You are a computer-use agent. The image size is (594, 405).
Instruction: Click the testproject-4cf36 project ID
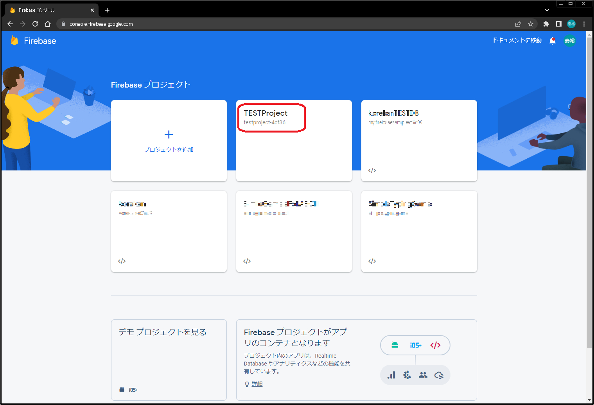(x=265, y=122)
